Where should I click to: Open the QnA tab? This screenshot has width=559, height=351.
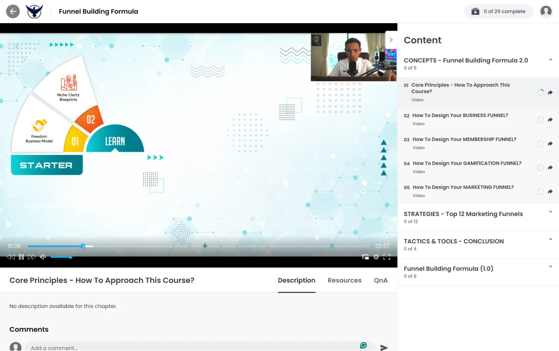pos(381,281)
